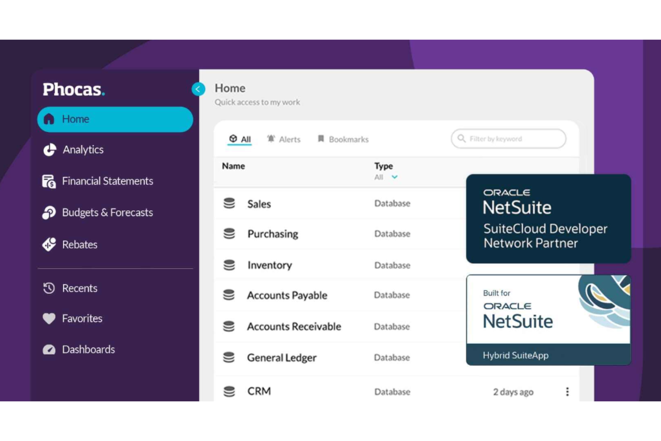This screenshot has height=441, width=661.
Task: Click the Sales database icon
Action: click(x=229, y=203)
